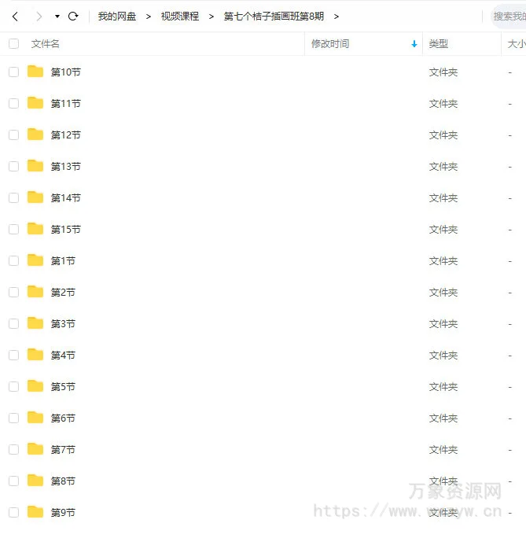Navigate to 视频课程 breadcrumb
526x538 pixels.
click(x=180, y=17)
